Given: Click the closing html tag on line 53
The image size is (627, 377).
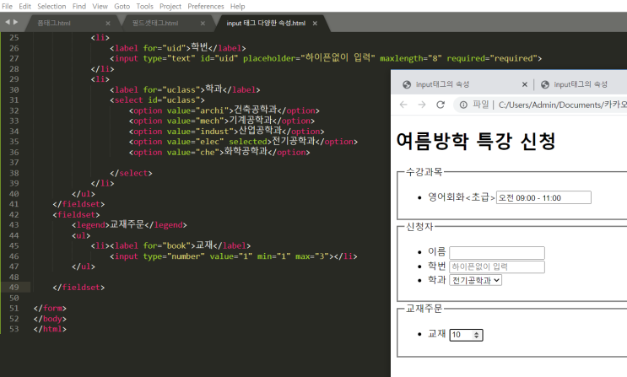Looking at the screenshot, I should 50,329.
